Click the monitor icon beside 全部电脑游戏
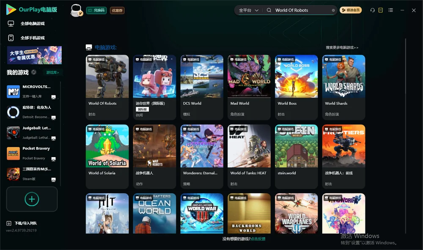This screenshot has width=423, height=250. pyautogui.click(x=11, y=24)
